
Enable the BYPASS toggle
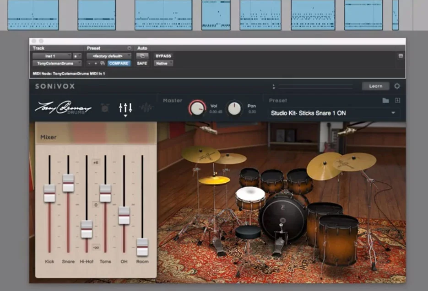(163, 55)
